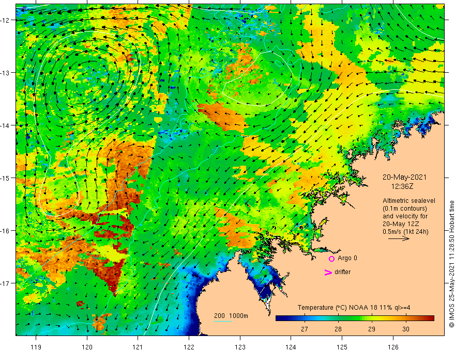The height and width of the screenshot is (351, 455).
Task: Click the magenta drifter arrow marker
Action: click(328, 272)
